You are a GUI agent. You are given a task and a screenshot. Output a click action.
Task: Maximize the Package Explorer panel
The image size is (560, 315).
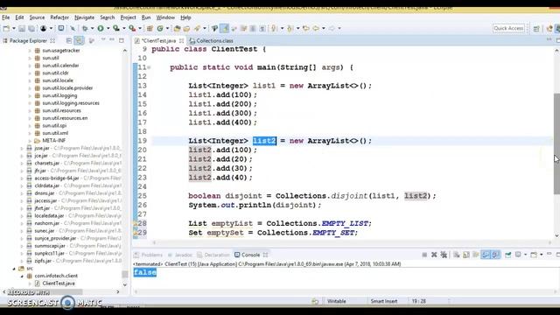(122, 40)
